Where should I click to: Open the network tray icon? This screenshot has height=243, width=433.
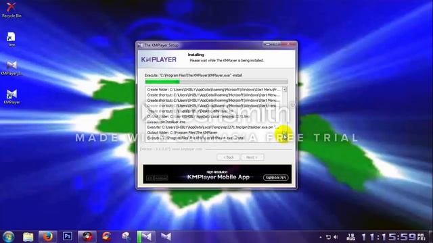pyautogui.click(x=328, y=237)
